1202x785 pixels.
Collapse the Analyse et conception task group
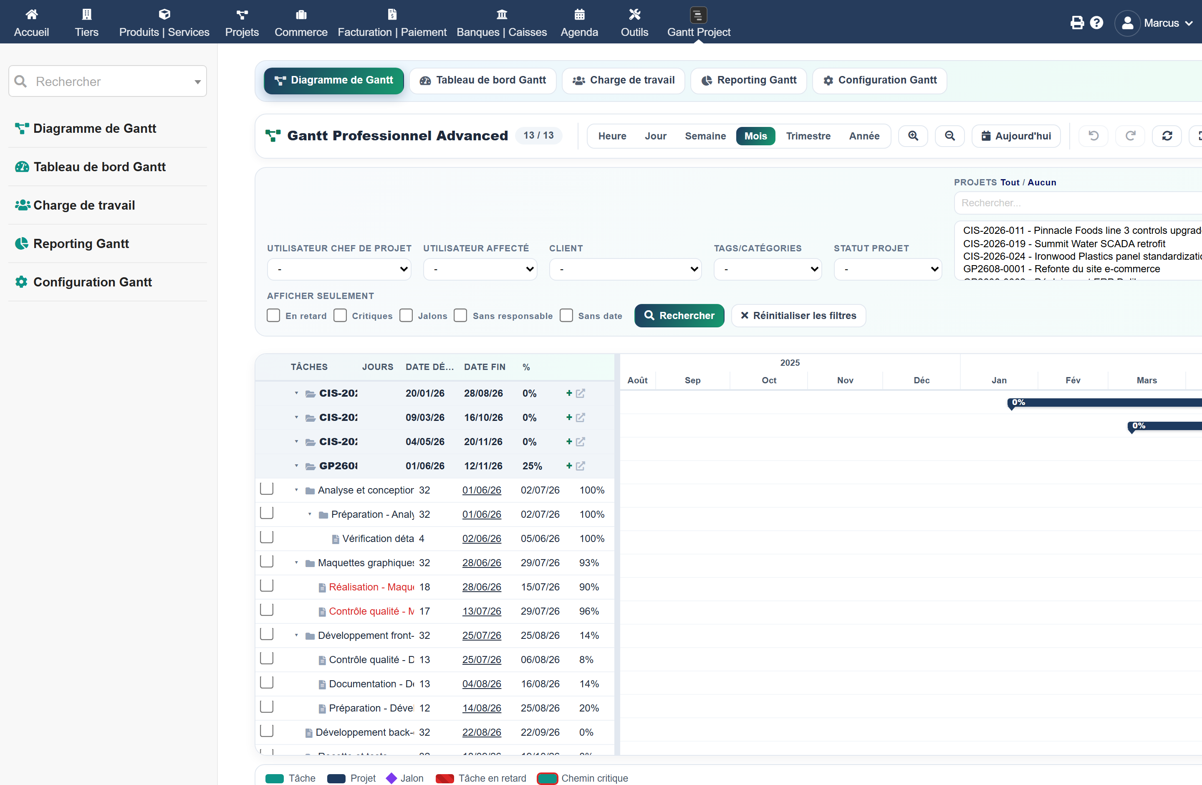296,490
